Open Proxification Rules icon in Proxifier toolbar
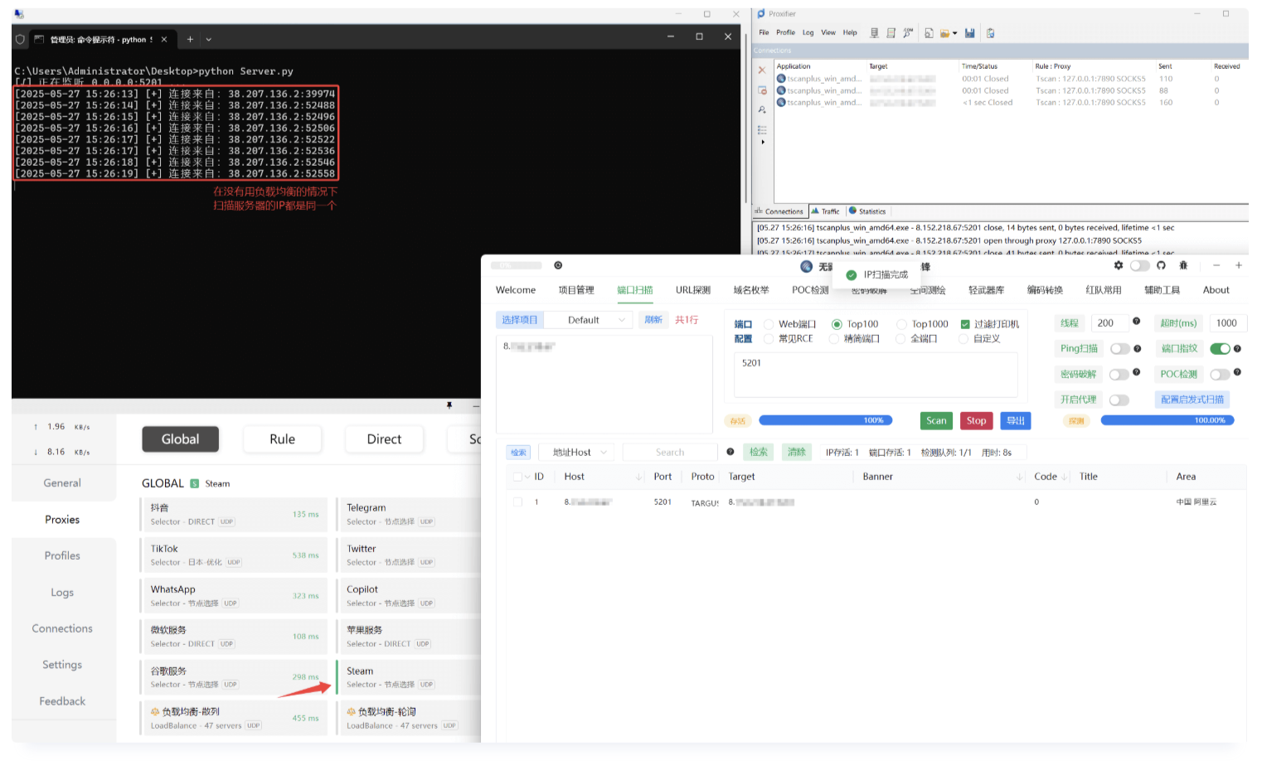Screen dimensions: 1262x761 [x=891, y=33]
